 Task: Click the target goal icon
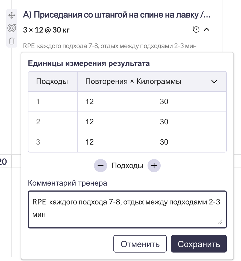tap(11, 28)
